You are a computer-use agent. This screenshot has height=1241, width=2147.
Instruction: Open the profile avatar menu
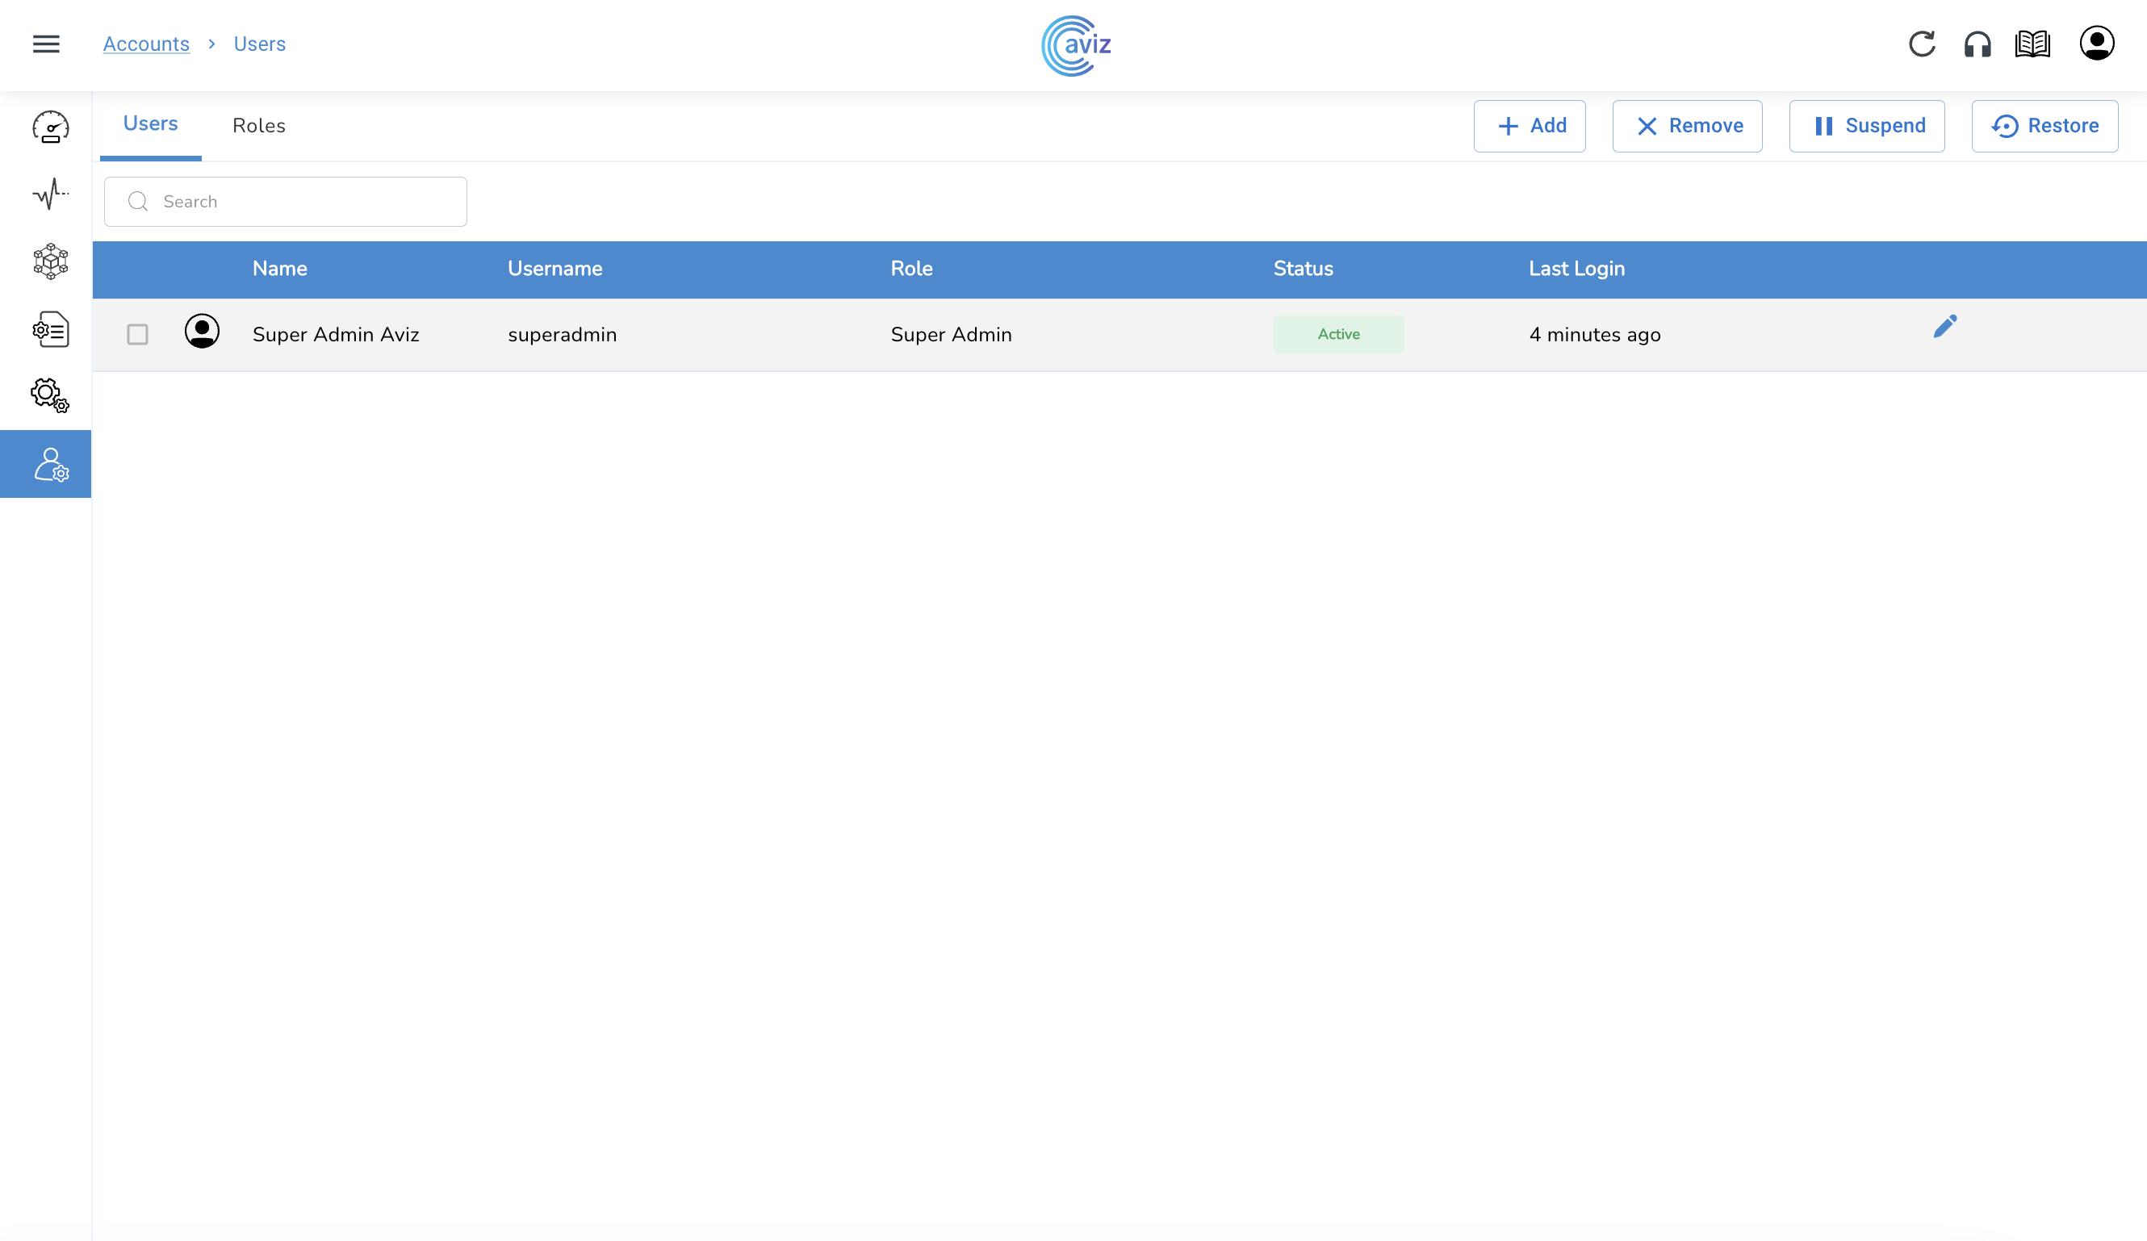(x=2096, y=44)
